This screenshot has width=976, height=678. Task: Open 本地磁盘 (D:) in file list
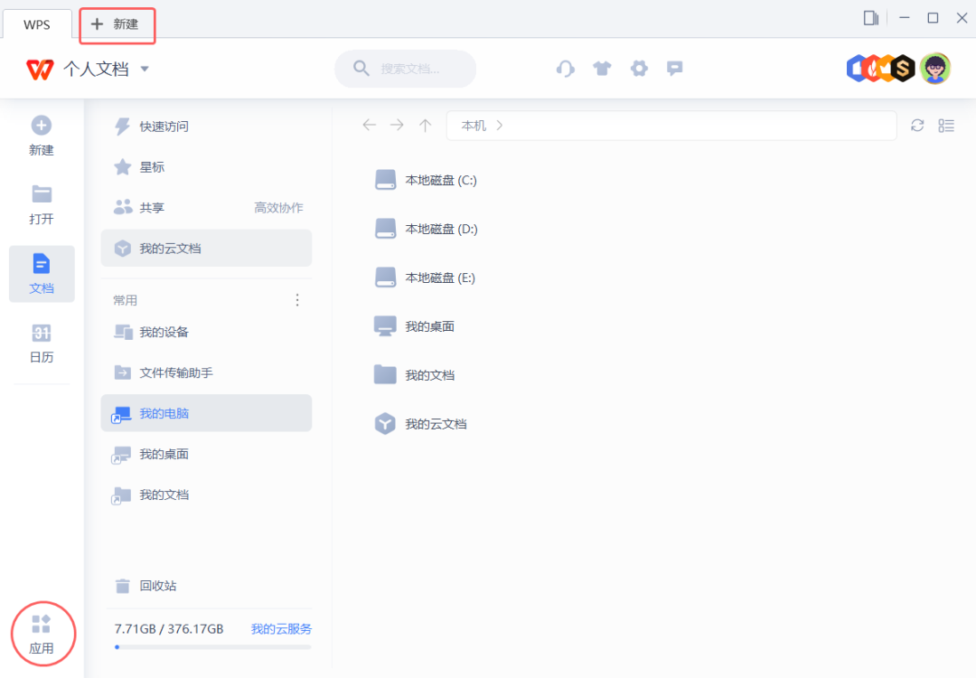(x=440, y=230)
